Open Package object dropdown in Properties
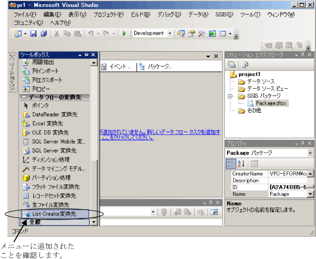Screen dimensions: 316x259 [x=310, y=153]
